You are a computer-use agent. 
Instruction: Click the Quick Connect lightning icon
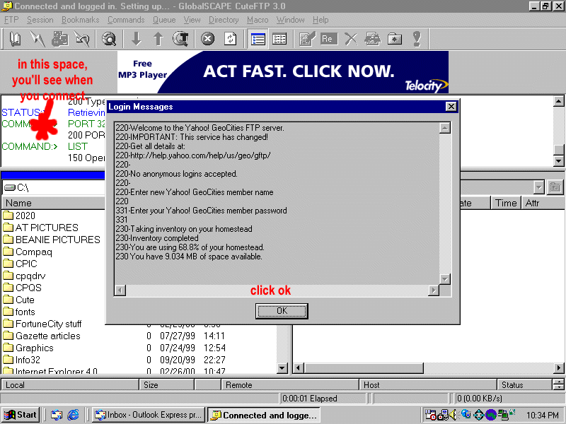coord(37,39)
